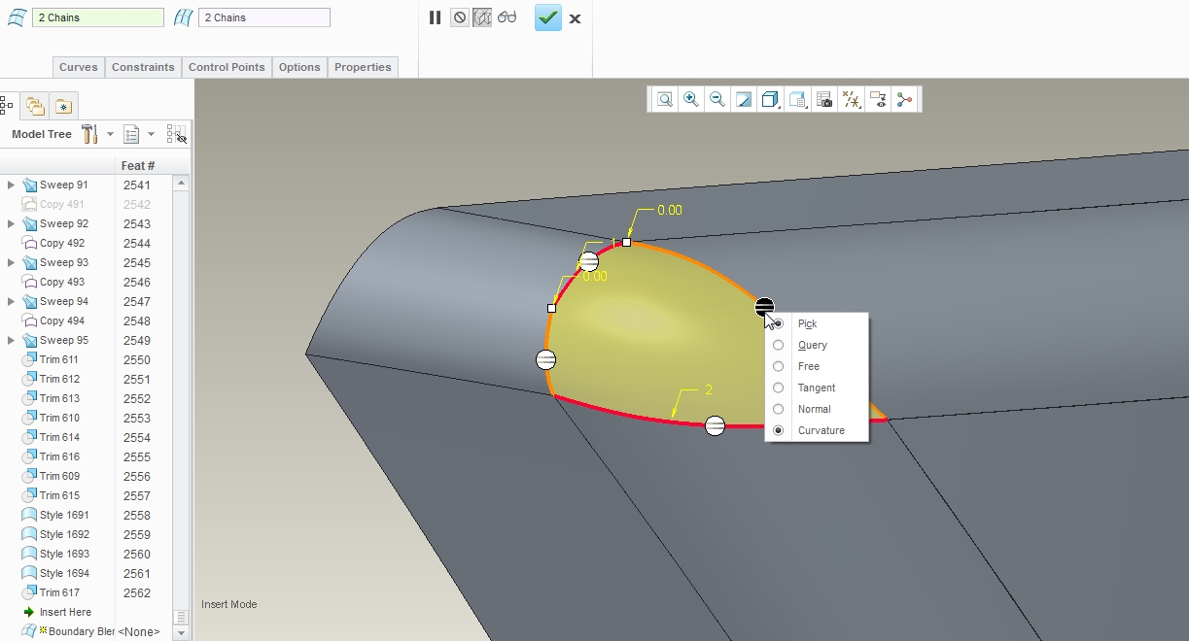Select Style 1694 in model tree
The width and height of the screenshot is (1189, 641).
pos(64,573)
